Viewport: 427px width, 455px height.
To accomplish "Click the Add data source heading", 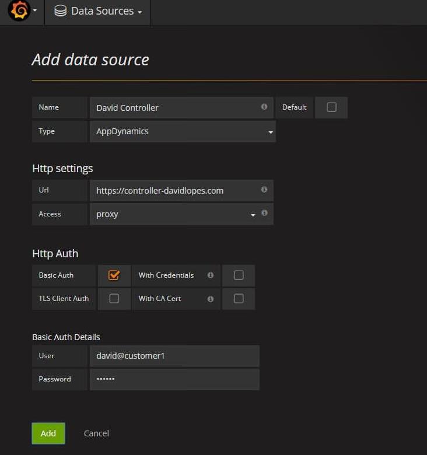I will tap(90, 60).
